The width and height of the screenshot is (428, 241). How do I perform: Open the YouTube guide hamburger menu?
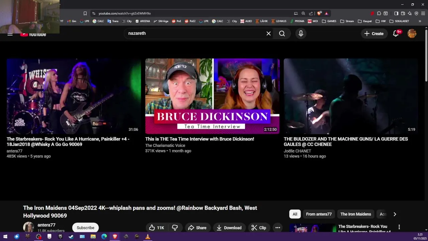[x=10, y=34]
